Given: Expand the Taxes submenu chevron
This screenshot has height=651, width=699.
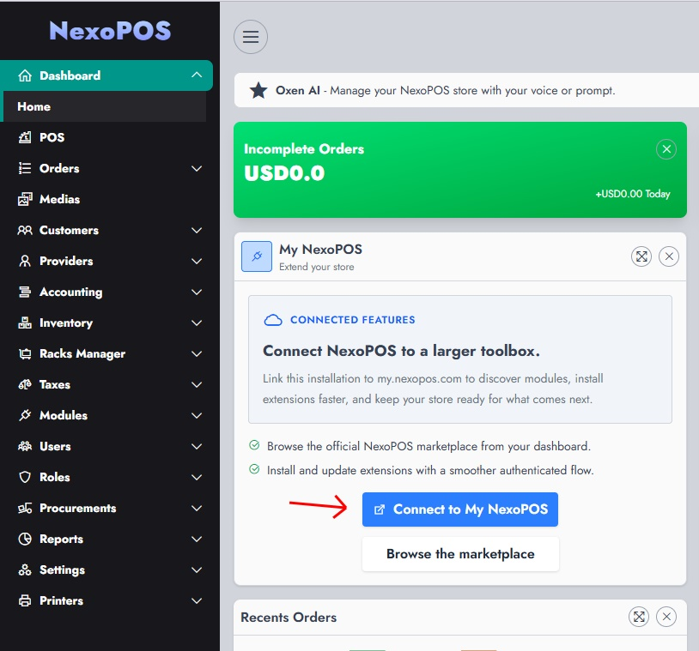Looking at the screenshot, I should (197, 384).
